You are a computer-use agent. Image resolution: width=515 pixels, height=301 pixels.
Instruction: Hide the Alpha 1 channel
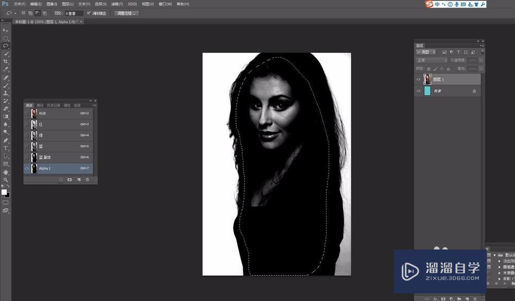click(27, 168)
